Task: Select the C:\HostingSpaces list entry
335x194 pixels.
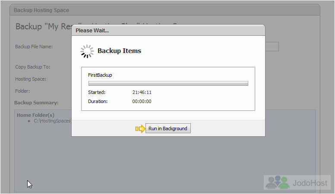Action: (52, 121)
